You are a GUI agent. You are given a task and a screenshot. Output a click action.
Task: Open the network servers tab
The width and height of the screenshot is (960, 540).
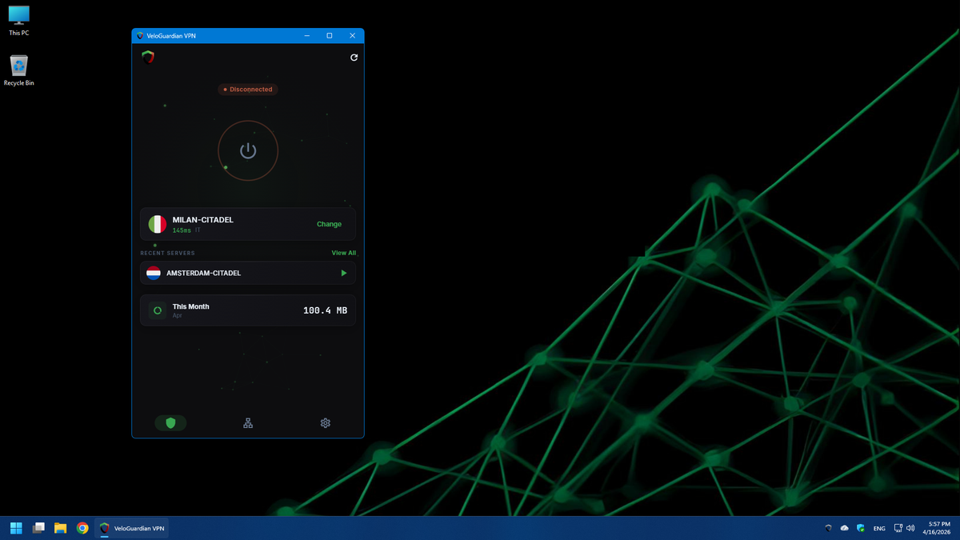[x=247, y=422]
